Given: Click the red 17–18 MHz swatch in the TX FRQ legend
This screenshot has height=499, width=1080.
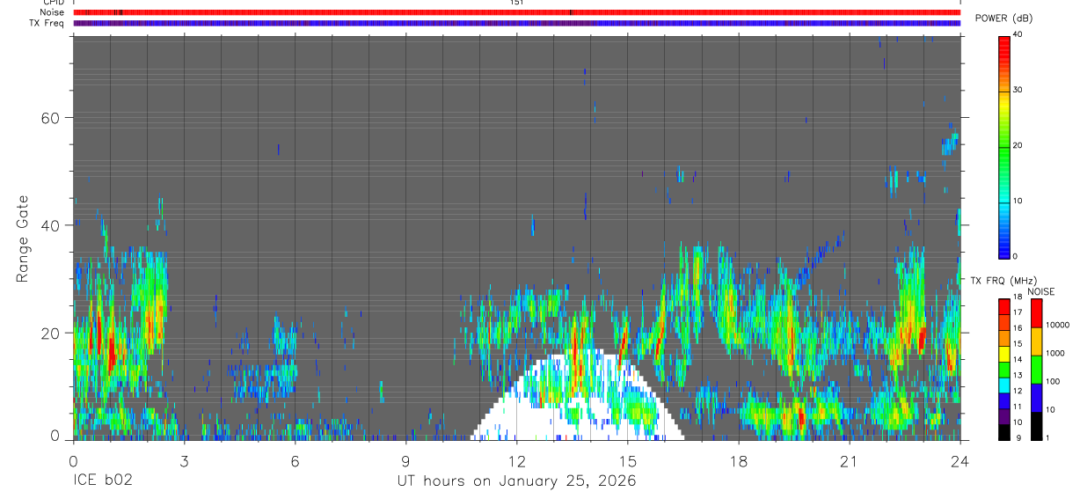Looking at the screenshot, I should point(1004,307).
